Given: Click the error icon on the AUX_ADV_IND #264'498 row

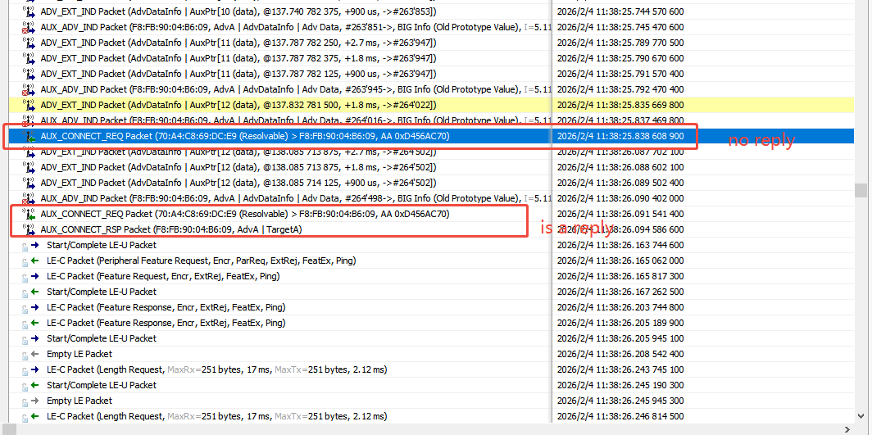Looking at the screenshot, I should coord(29,198).
